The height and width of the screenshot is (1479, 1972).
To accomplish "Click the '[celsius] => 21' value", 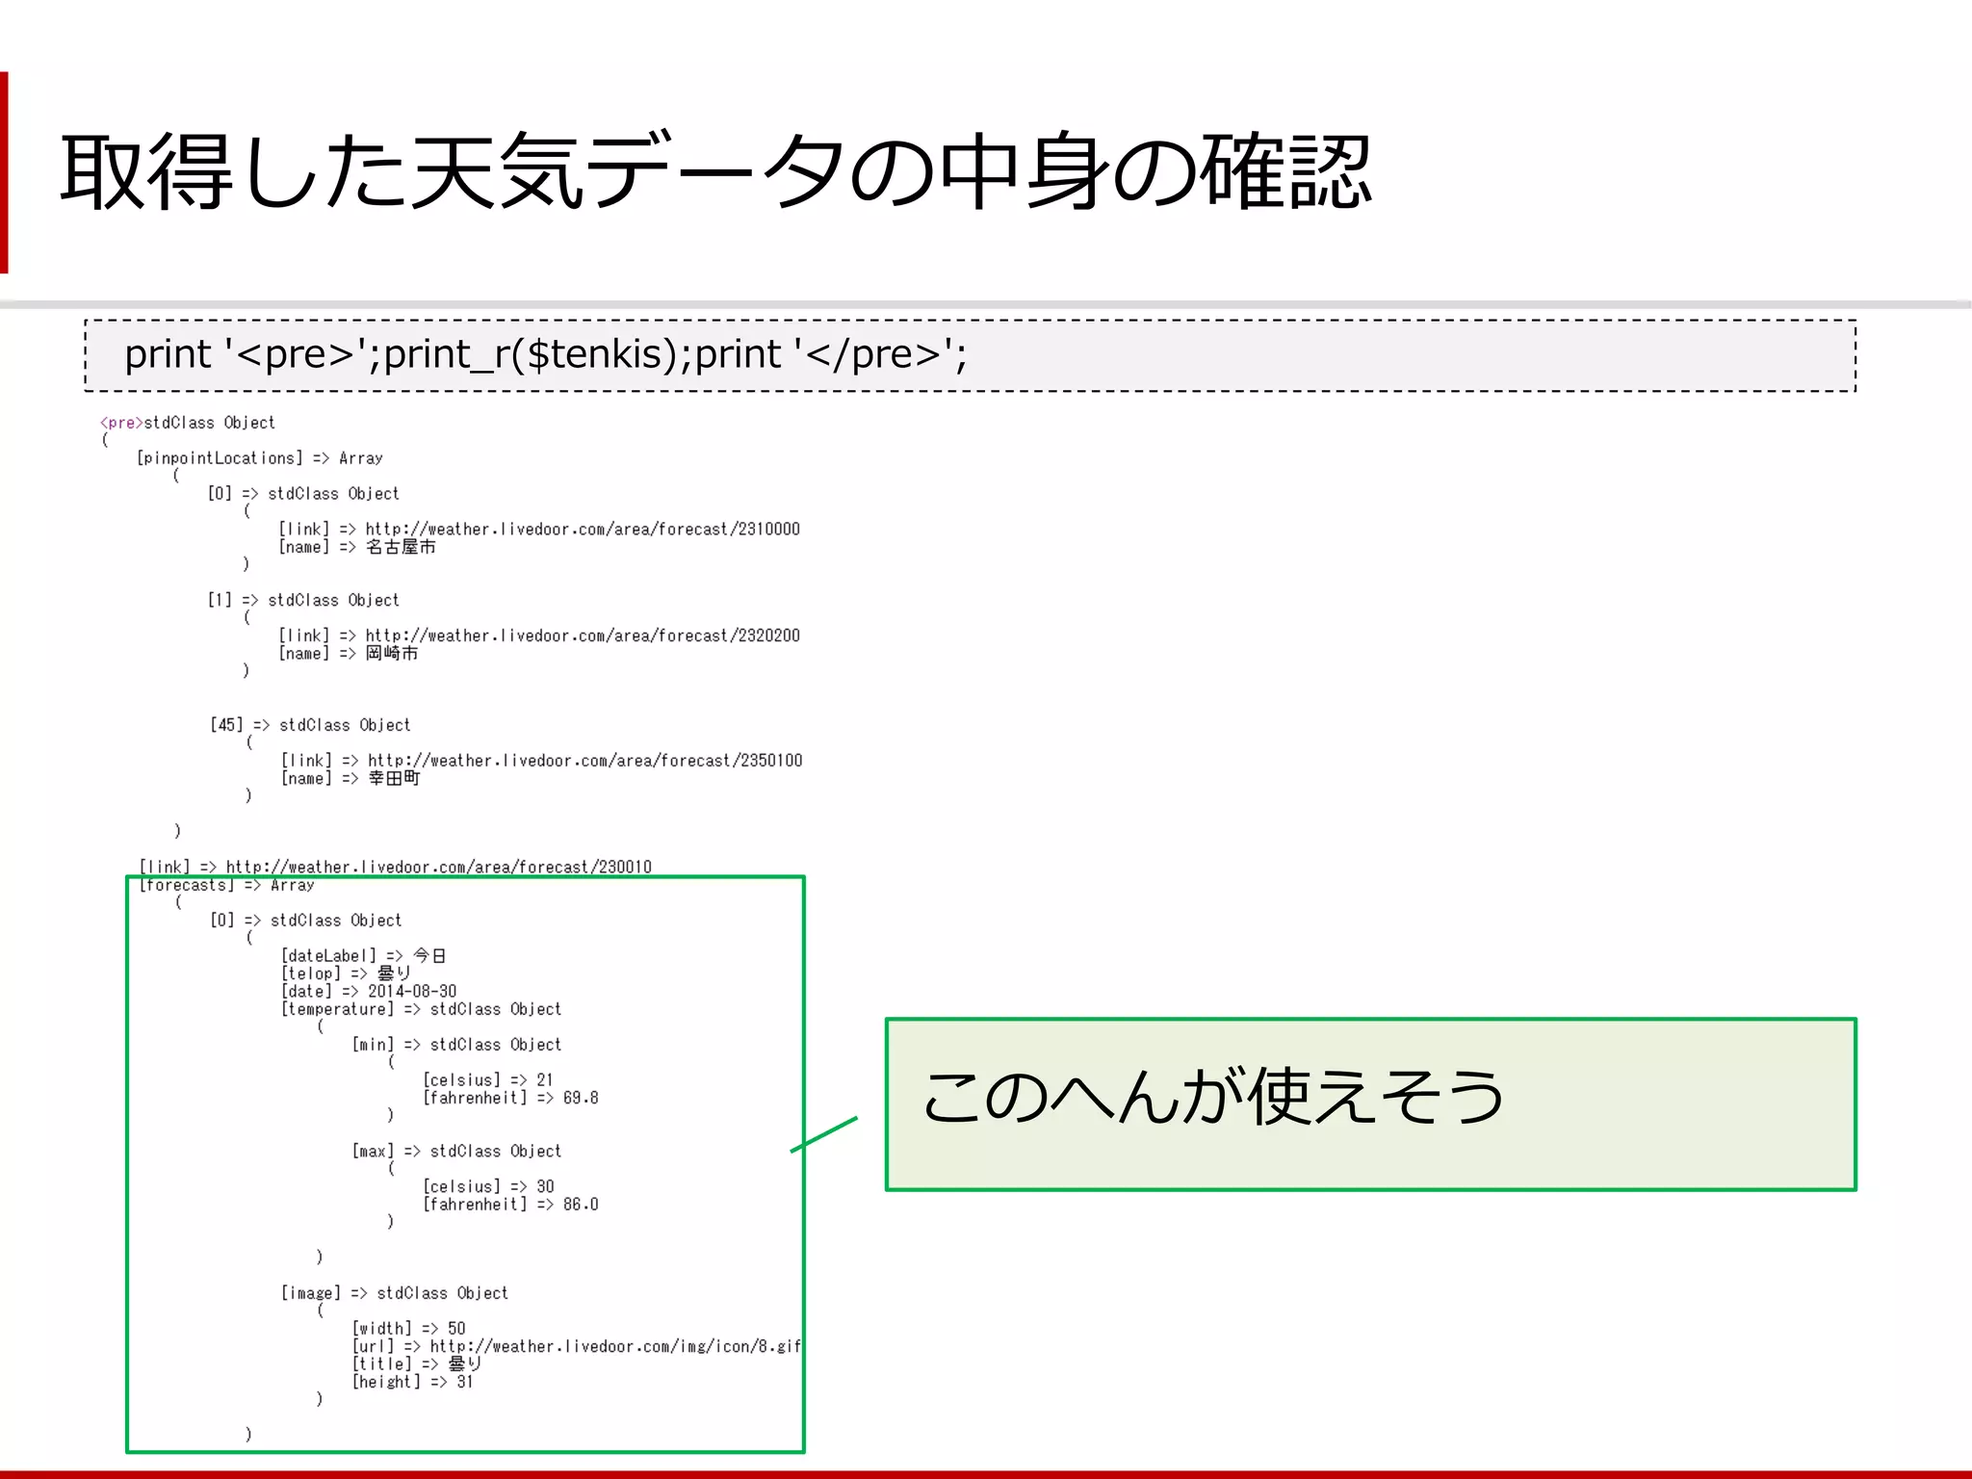I will [488, 1080].
